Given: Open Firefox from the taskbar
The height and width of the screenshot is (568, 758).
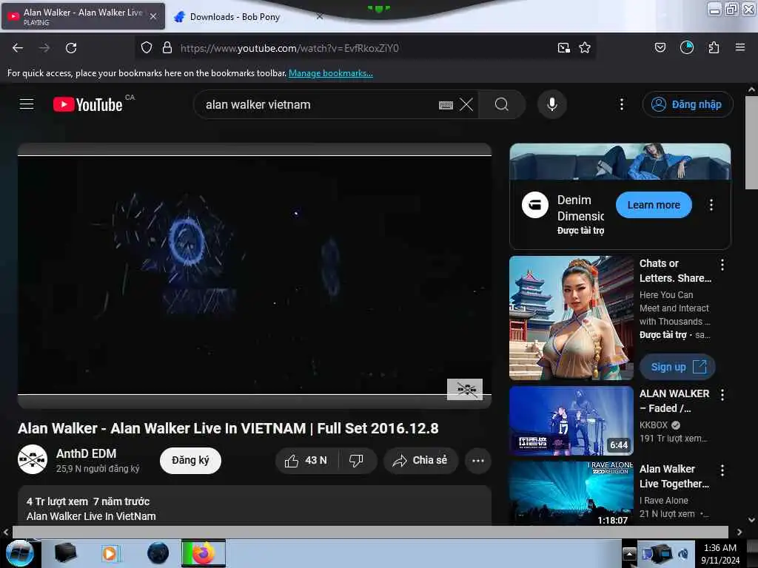Looking at the screenshot, I should 204,553.
